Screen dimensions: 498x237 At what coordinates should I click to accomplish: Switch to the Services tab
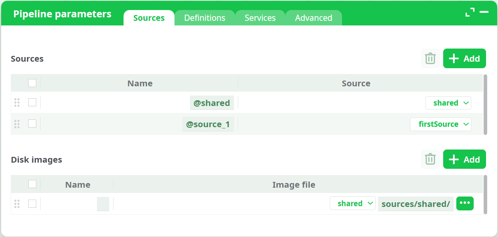click(x=260, y=18)
